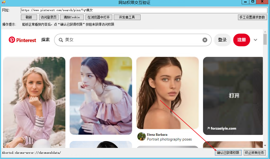Click the 'Portrait photography poses' caption
Viewport: 270px width, 159px height.
[169, 139]
